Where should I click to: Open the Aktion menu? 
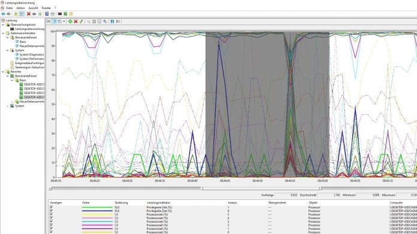pos(20,8)
